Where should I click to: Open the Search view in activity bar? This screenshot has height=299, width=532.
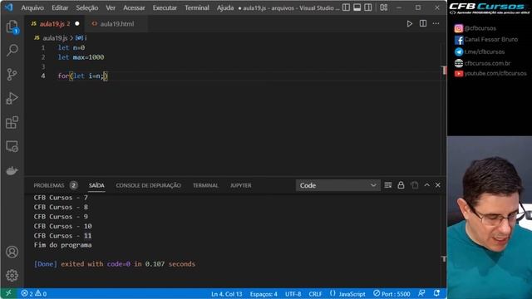point(12,50)
